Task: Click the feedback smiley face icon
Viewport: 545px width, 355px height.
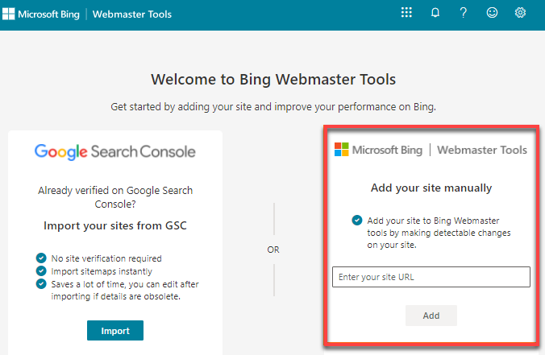Action: (x=492, y=13)
